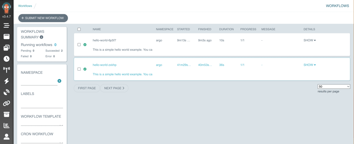Go to Workflows via sidebar window icon
This screenshot has height=144, width=354.
pyautogui.click(x=6, y=37)
